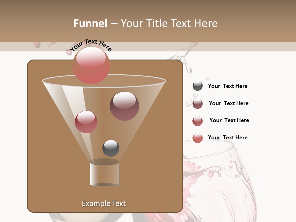Click the gray sphere near the funnel spout

[110, 149]
